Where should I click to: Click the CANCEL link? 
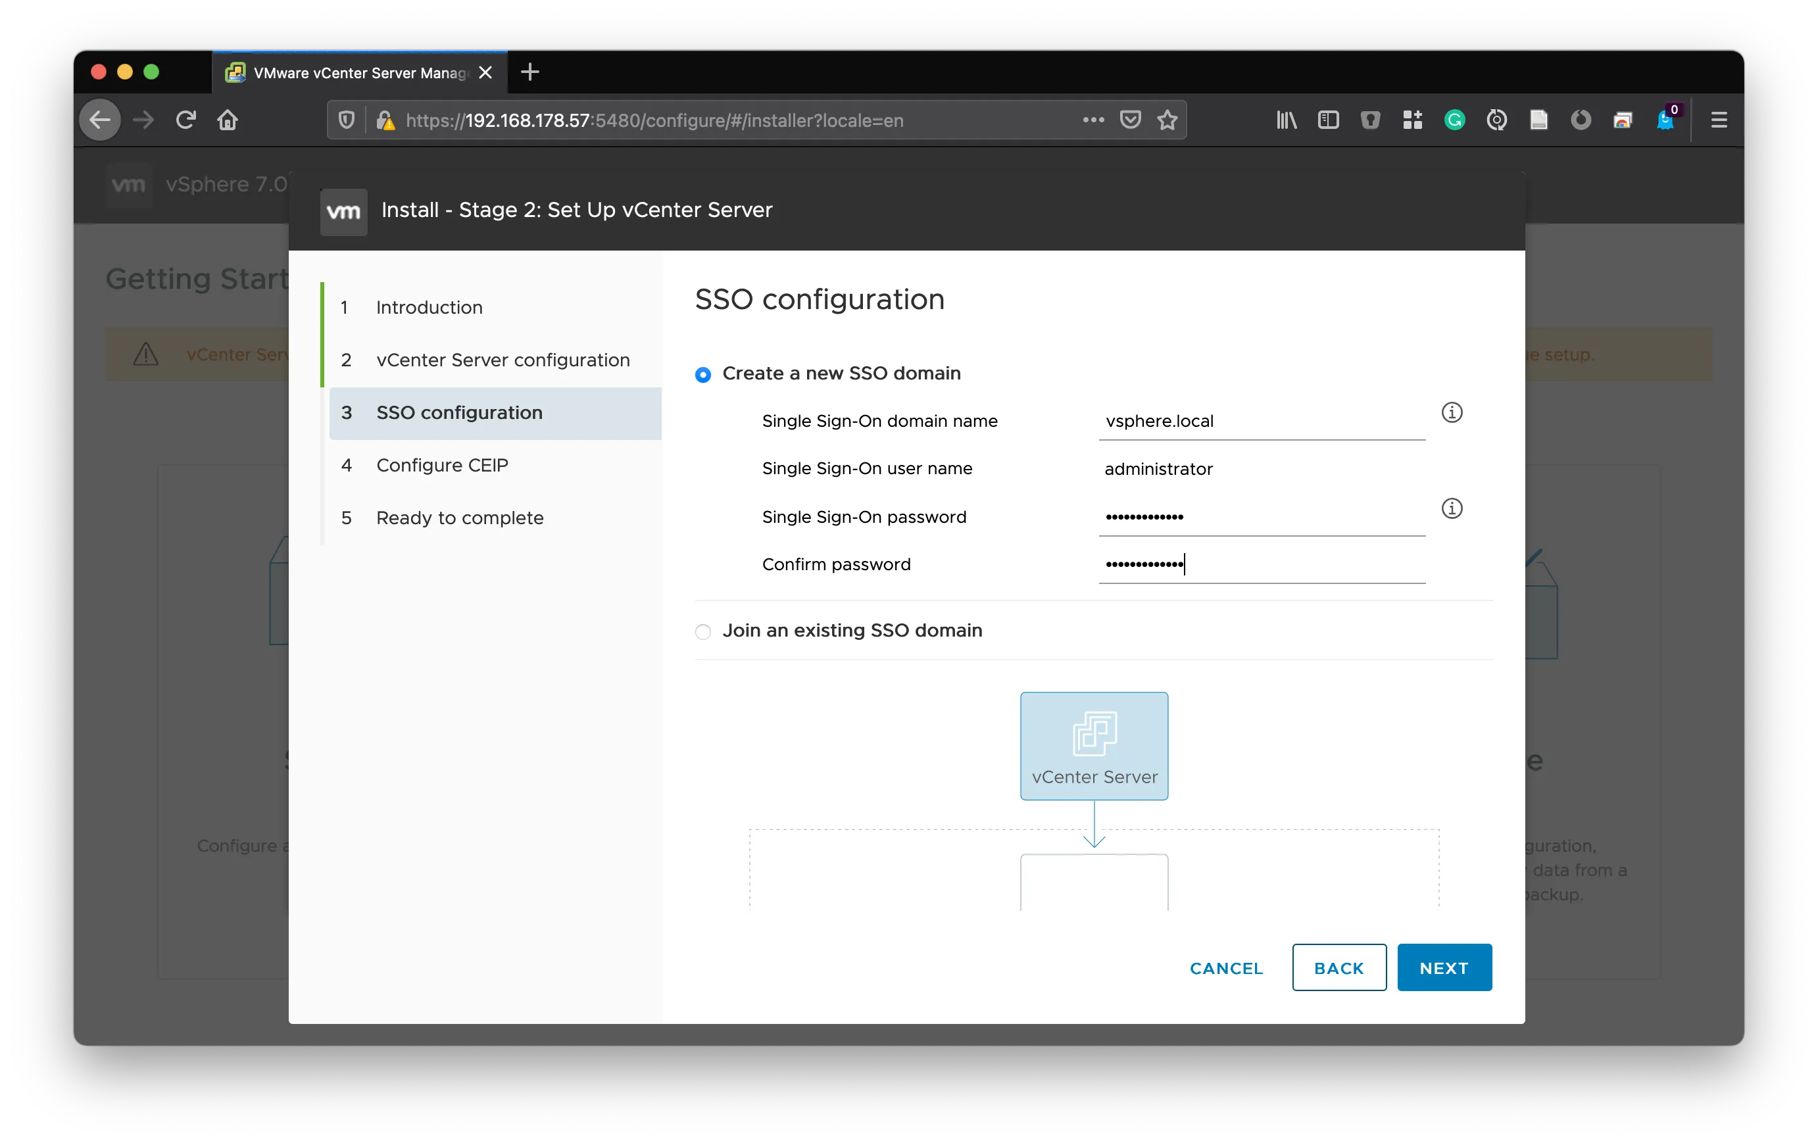[x=1226, y=968]
